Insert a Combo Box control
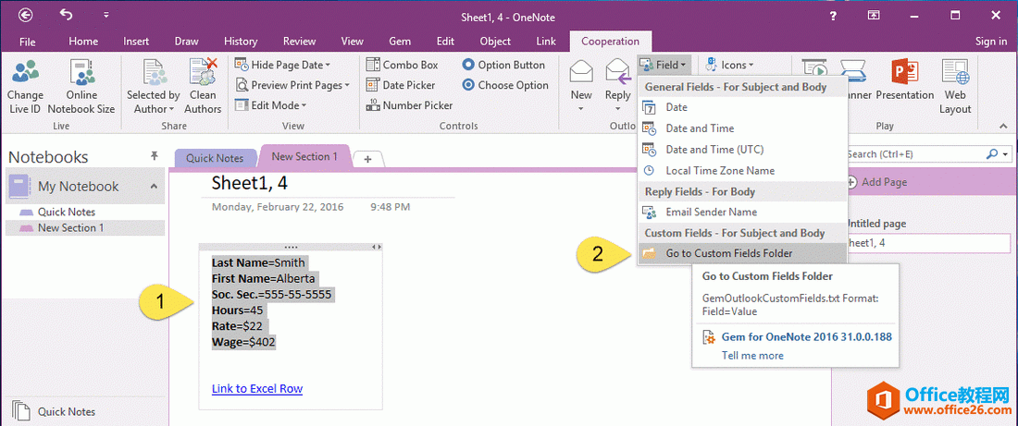 402,65
